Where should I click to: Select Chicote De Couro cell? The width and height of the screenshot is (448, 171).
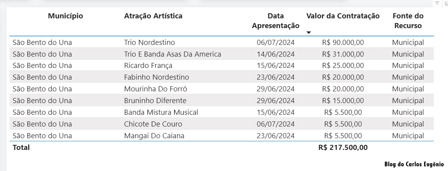[x=153, y=124]
